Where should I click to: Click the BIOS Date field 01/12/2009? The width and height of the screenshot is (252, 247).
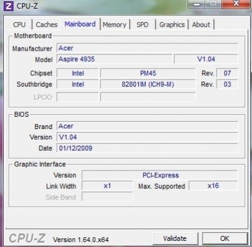coord(147,148)
